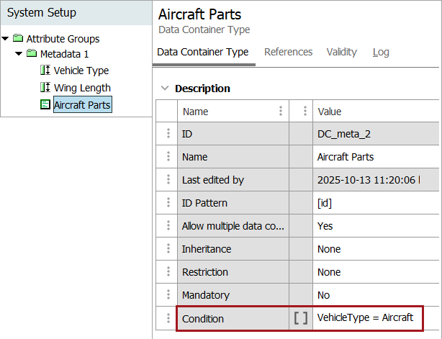Click the Vehicle Type attribute icon

coord(45,71)
